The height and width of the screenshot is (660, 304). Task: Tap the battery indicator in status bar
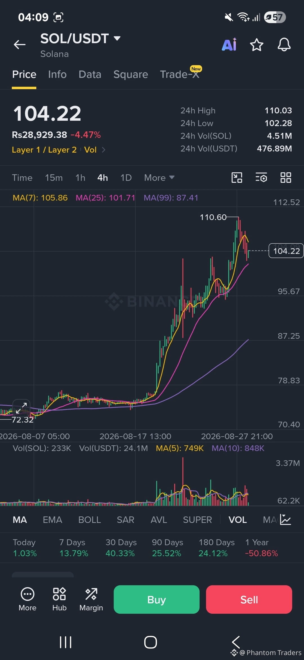tap(275, 17)
